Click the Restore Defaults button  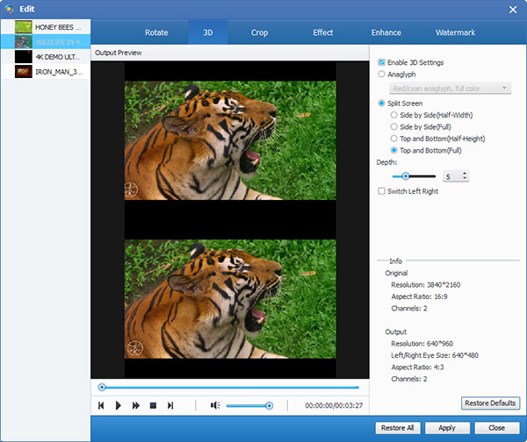pos(490,403)
